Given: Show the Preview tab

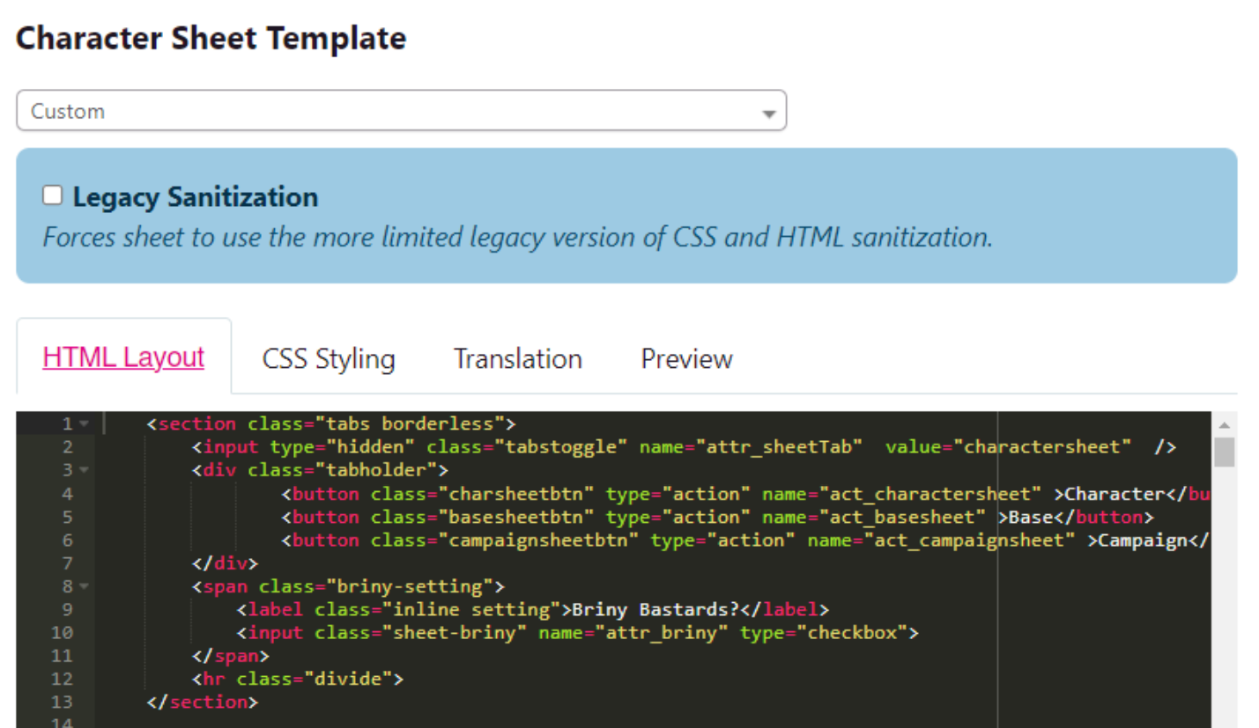Looking at the screenshot, I should (x=686, y=359).
